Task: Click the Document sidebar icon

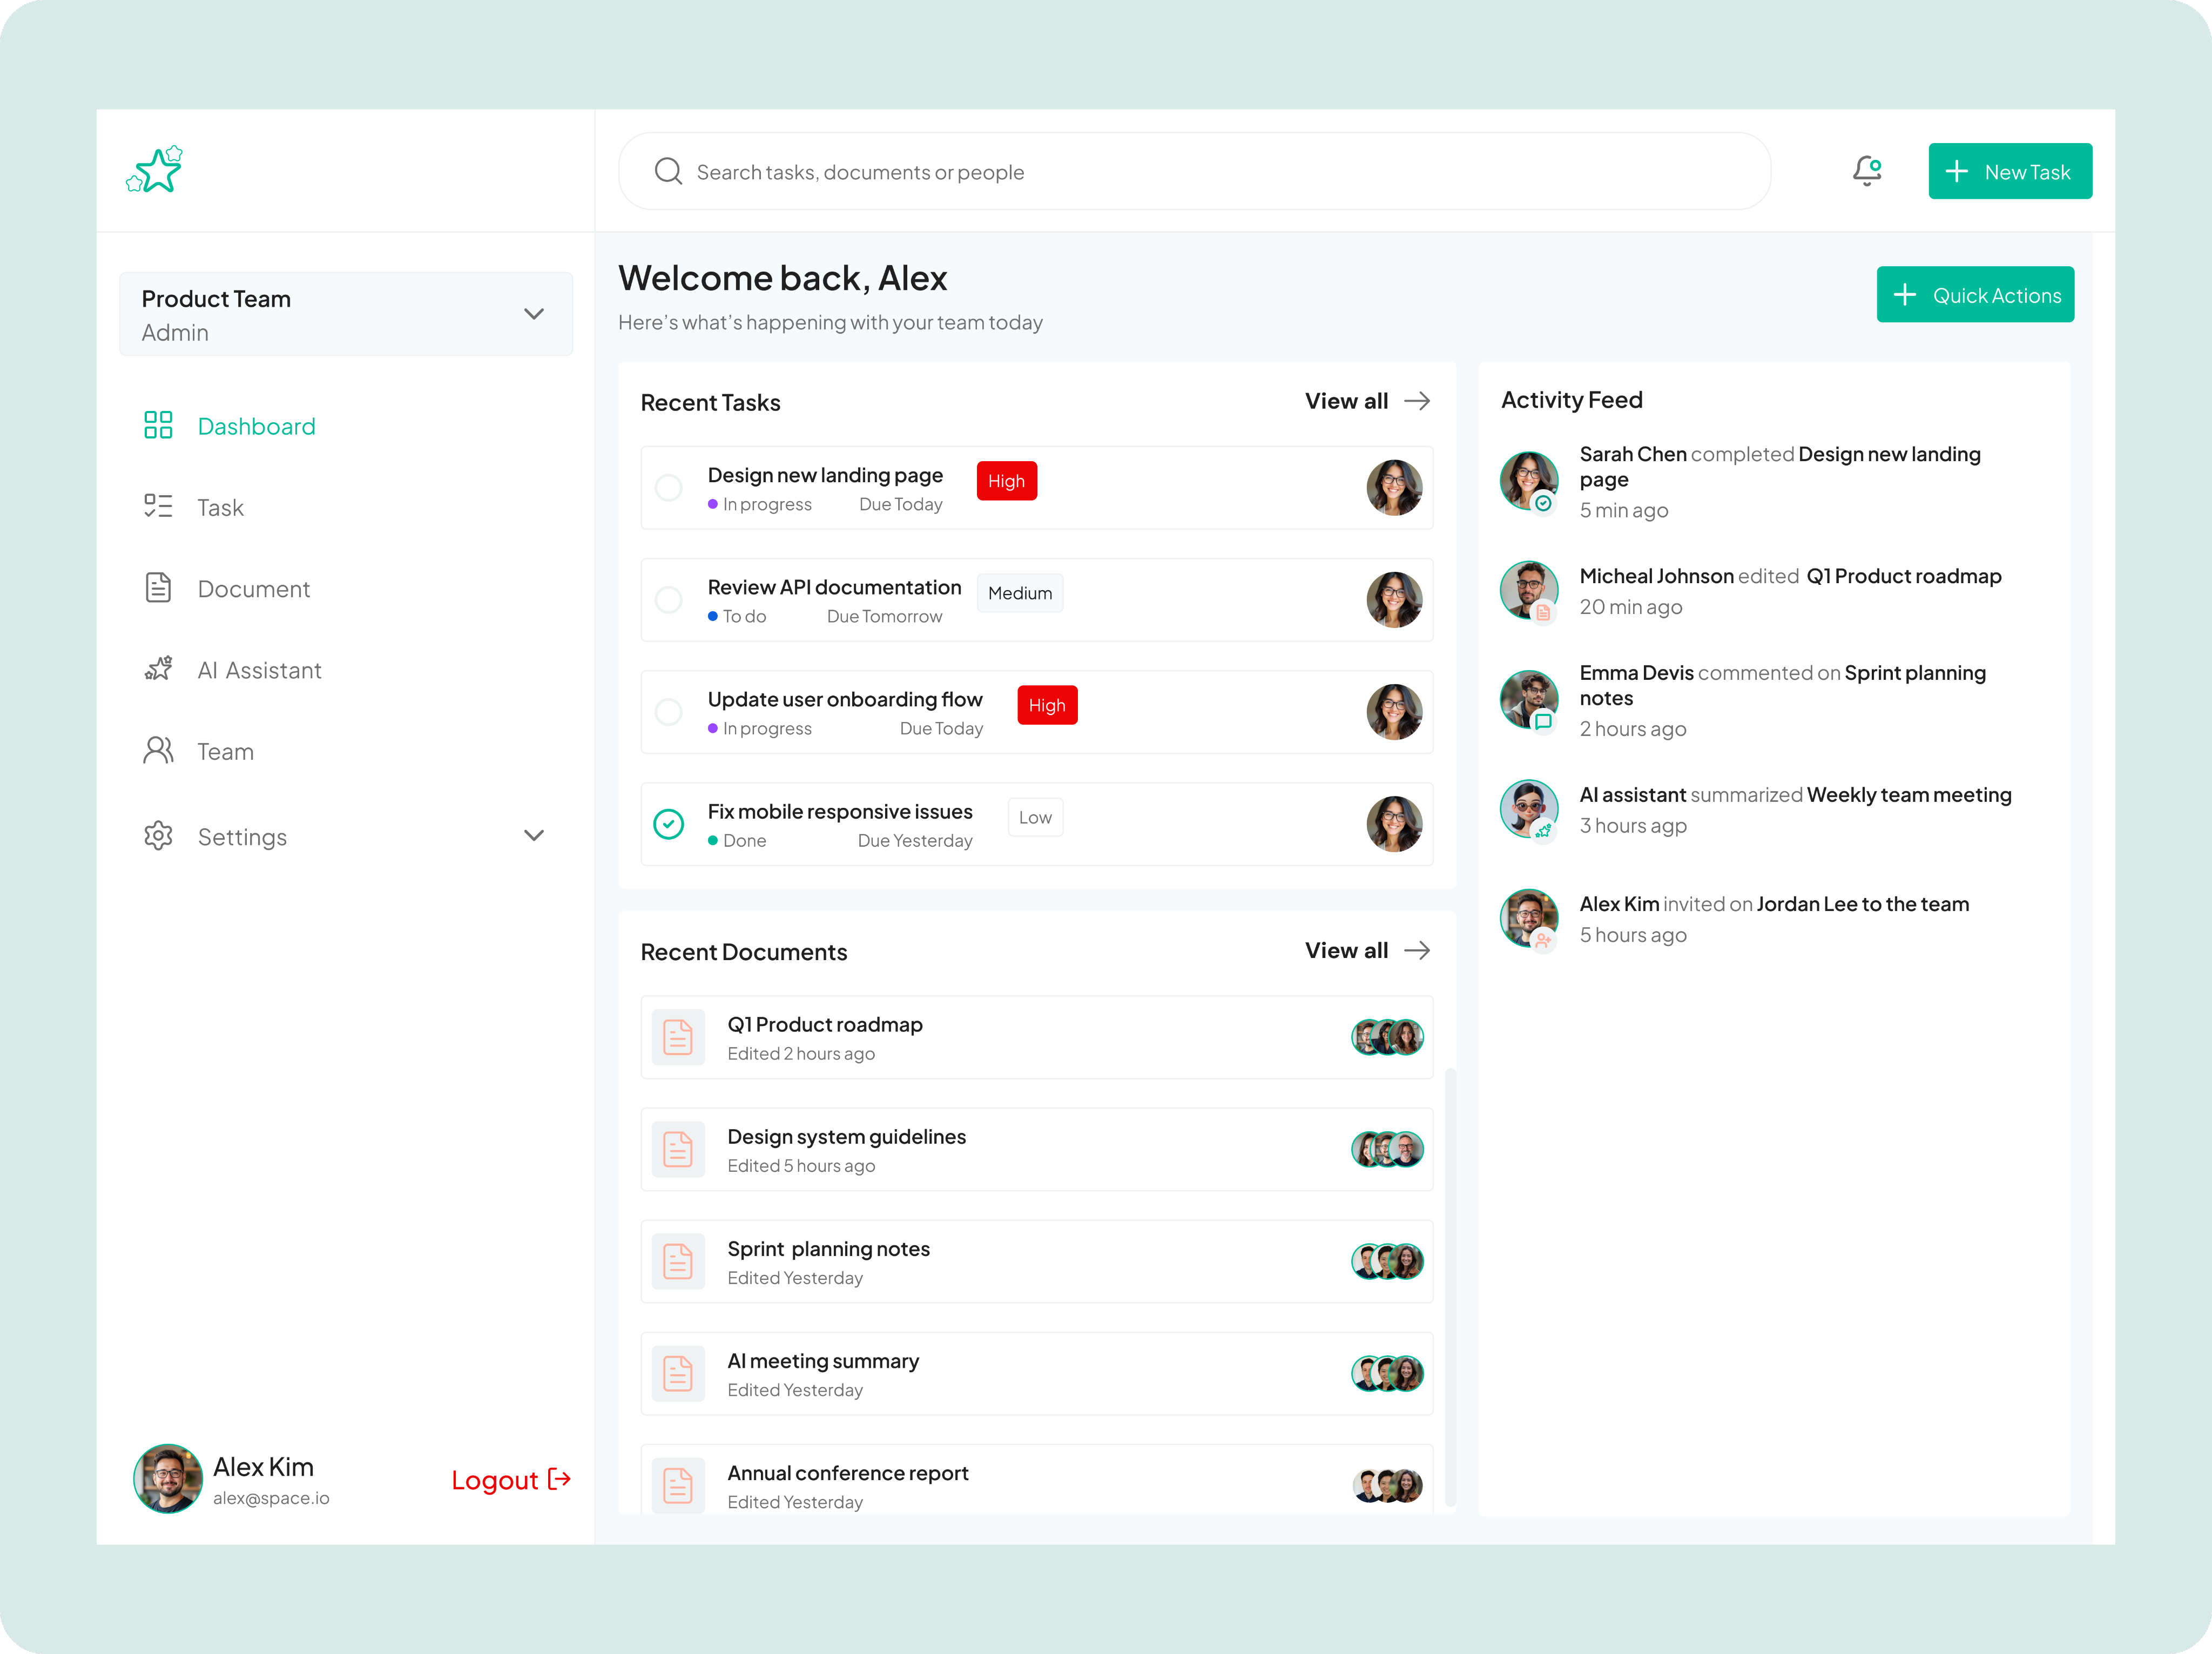Action: pyautogui.click(x=158, y=588)
